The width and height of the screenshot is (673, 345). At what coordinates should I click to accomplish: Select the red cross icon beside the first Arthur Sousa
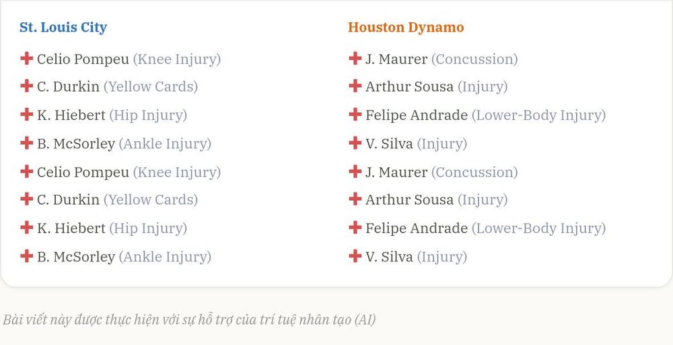pyautogui.click(x=355, y=86)
